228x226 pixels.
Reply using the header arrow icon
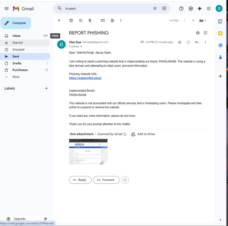click(197, 42)
